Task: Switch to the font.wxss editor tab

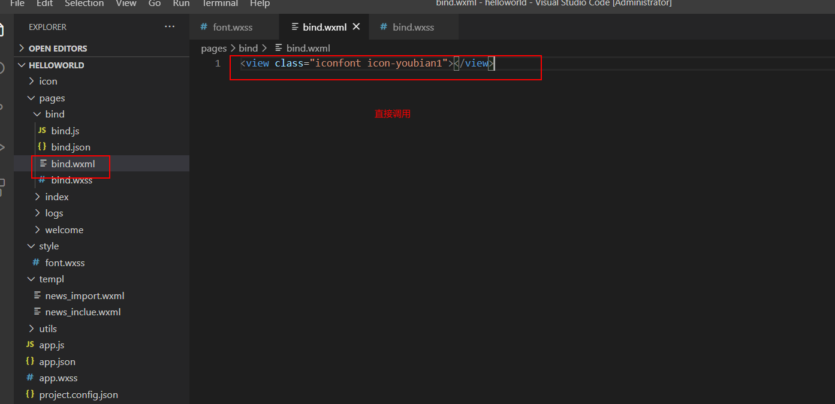Action: (233, 27)
